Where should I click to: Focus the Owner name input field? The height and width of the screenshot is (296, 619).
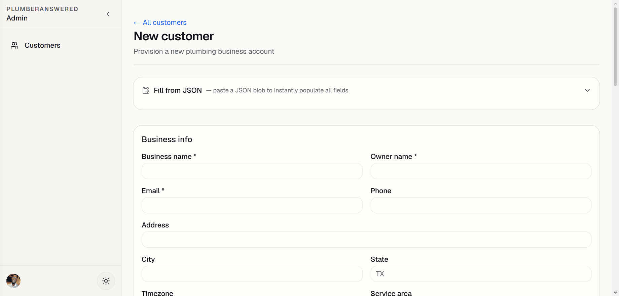pyautogui.click(x=481, y=171)
